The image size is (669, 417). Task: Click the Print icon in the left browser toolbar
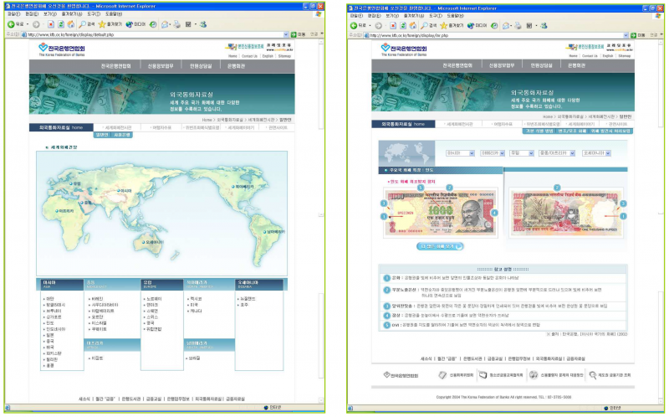click(x=176, y=24)
